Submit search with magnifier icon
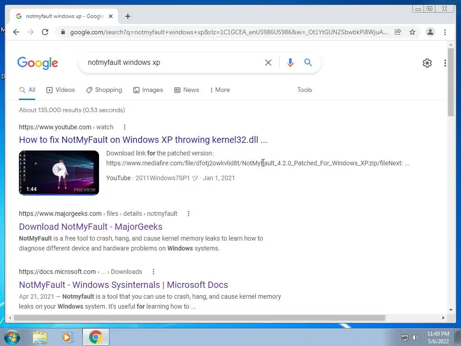 point(308,62)
